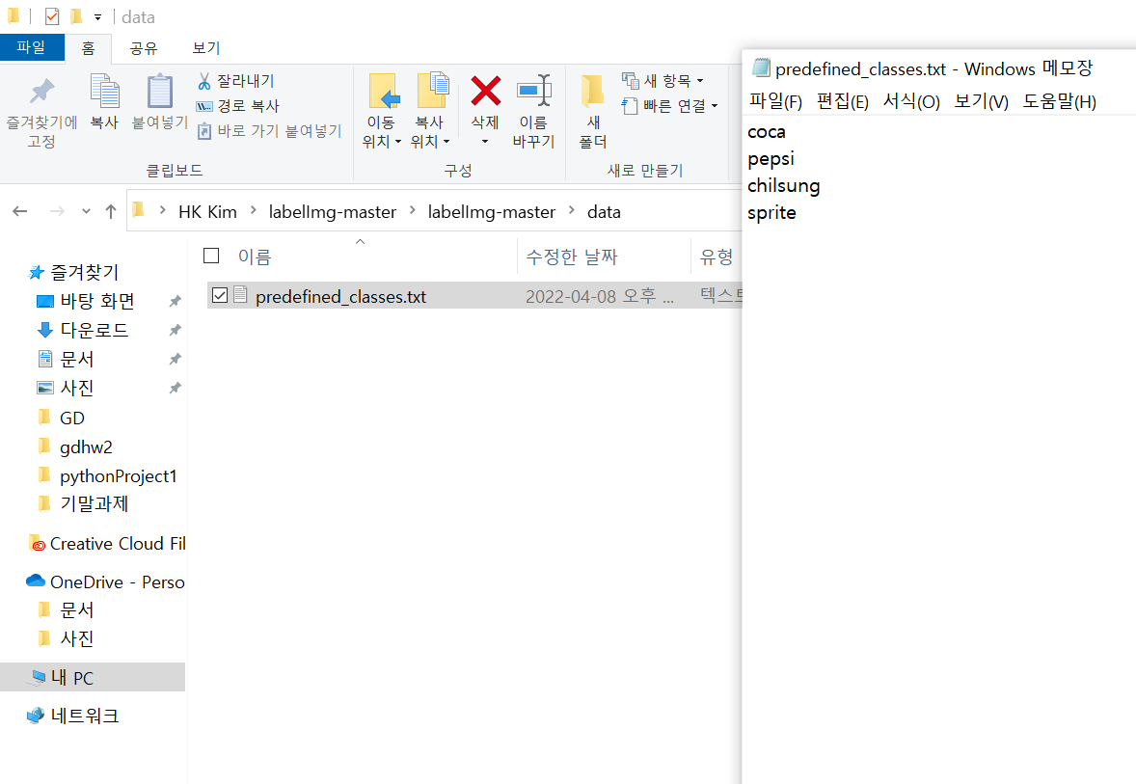1136x784 pixels.
Task: Click the word sprite in Notepad
Action: 771,212
